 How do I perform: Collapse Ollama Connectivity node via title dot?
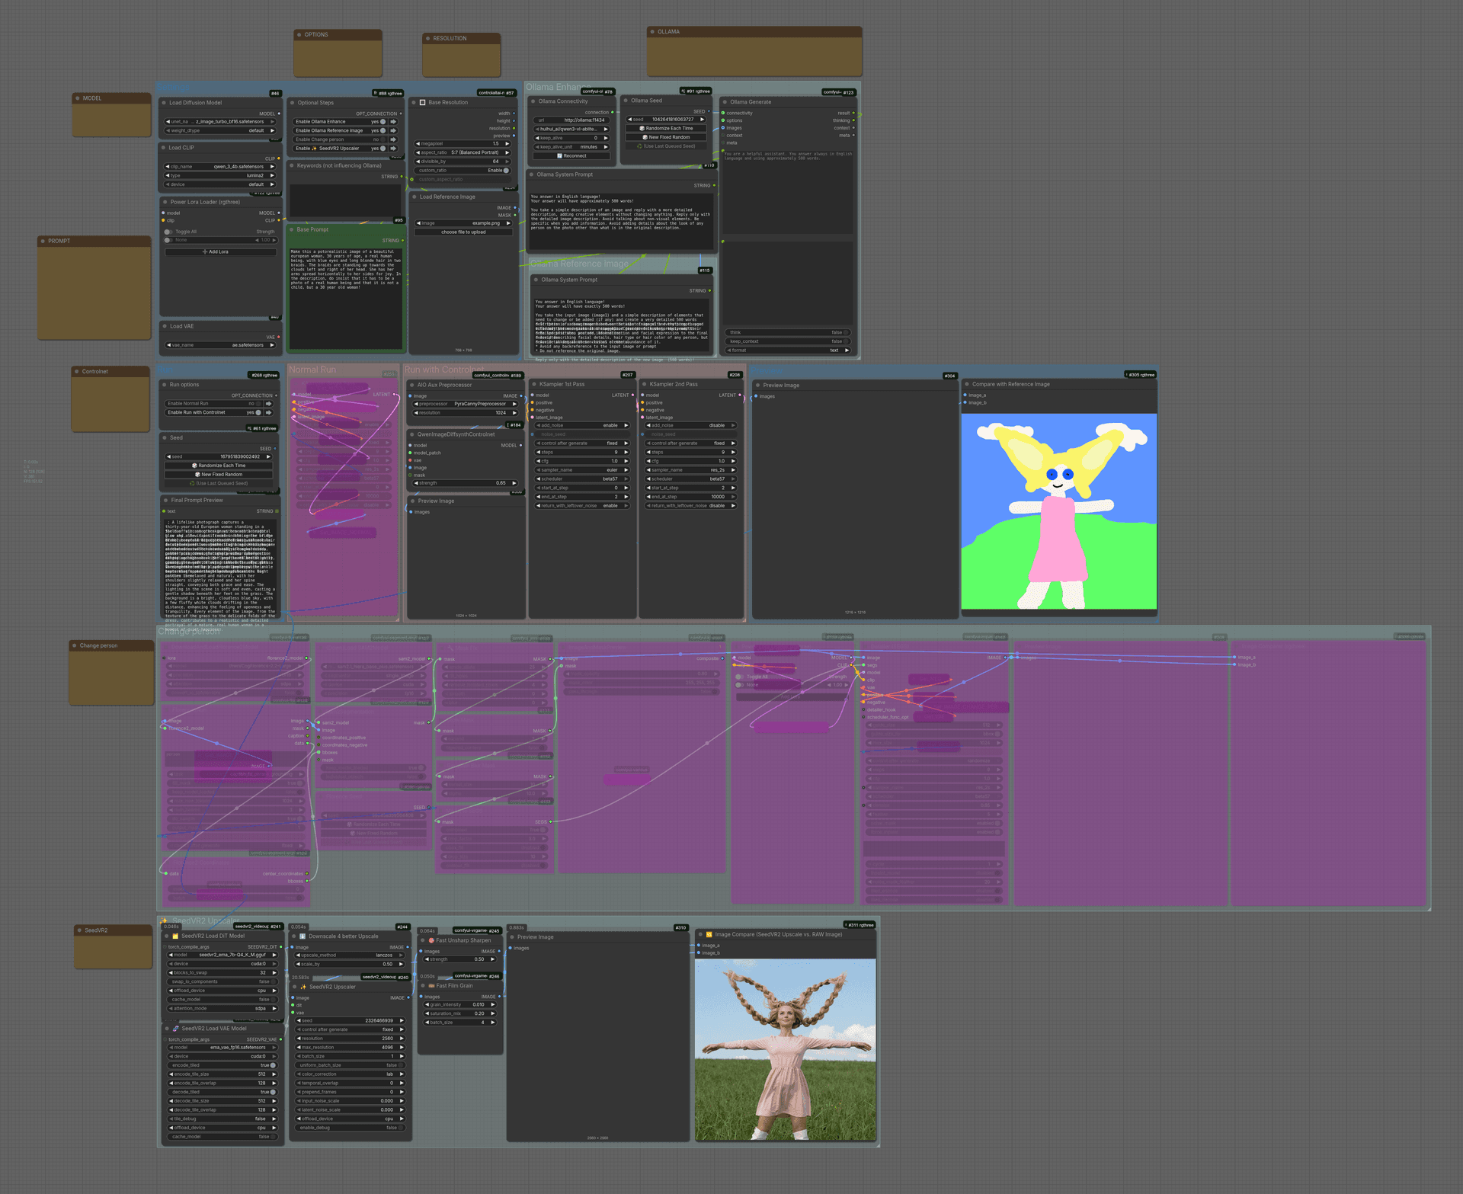(533, 101)
